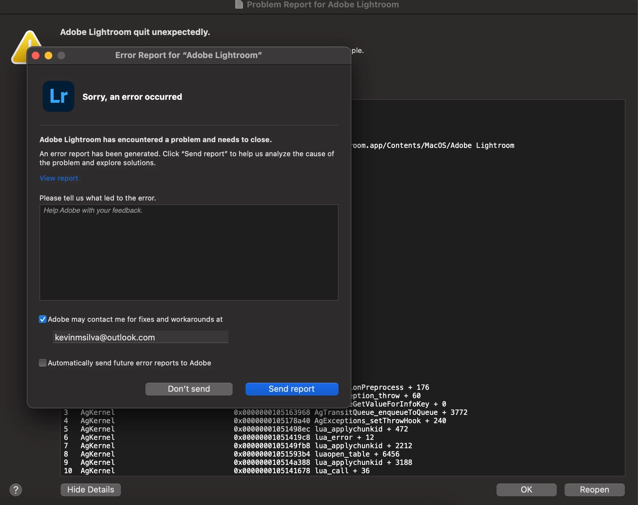Click OK in the Problem Report window
Screen dimensions: 638x505
tap(526, 490)
